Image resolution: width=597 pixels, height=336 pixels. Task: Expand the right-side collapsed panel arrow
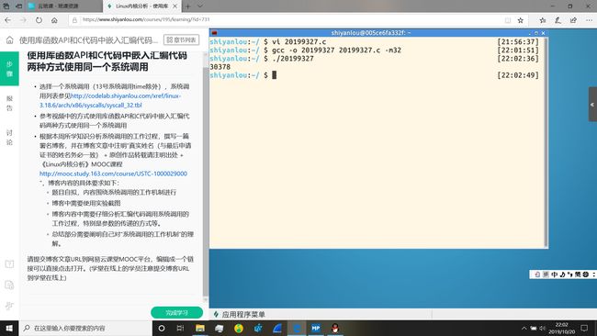592,105
